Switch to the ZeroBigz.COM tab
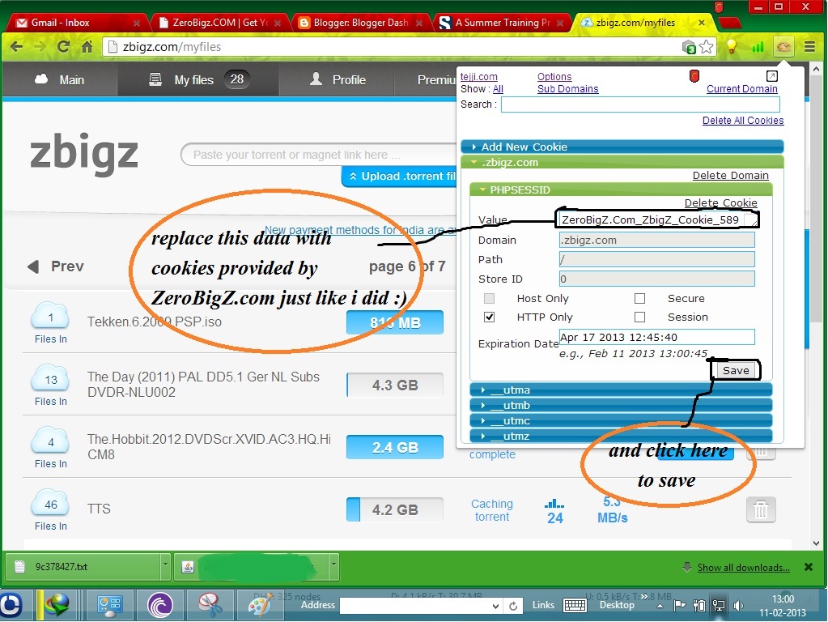 coord(221,23)
